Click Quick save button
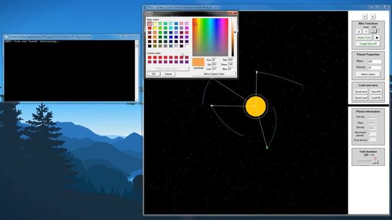This screenshot has width=392, height=220. 361,92
